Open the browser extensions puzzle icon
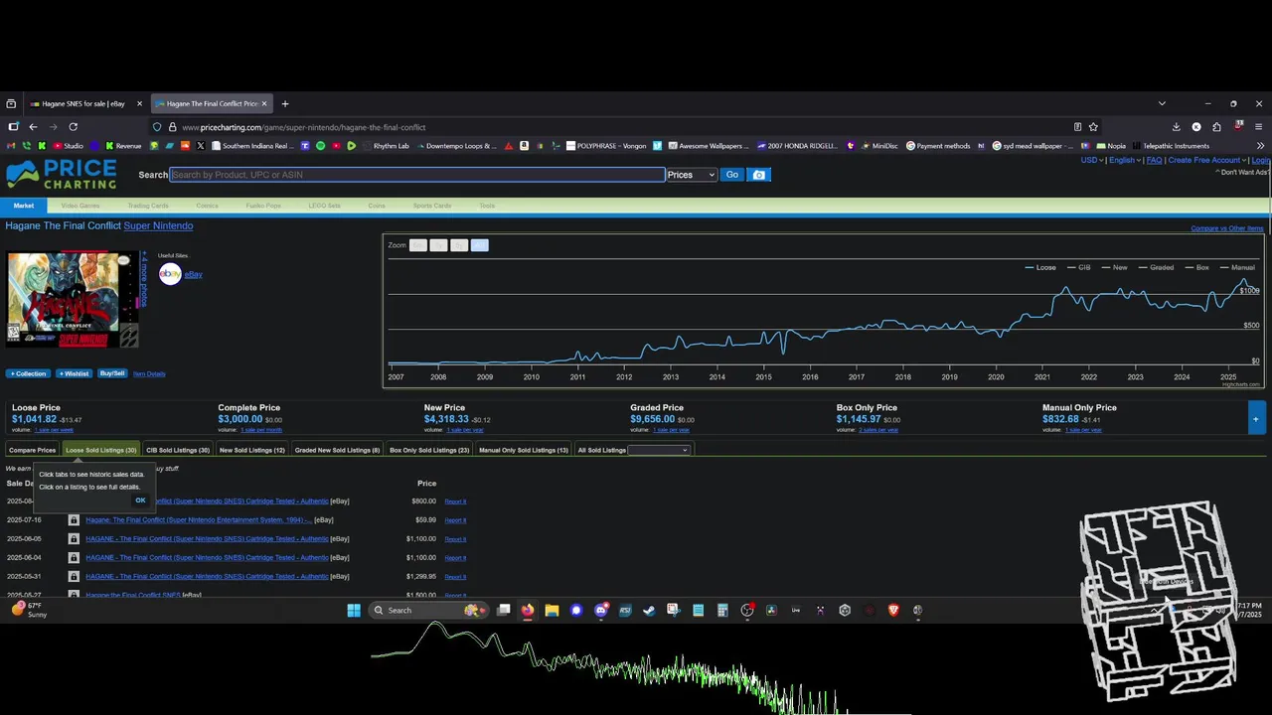Viewport: 1272px width, 715px height. coord(1217,127)
